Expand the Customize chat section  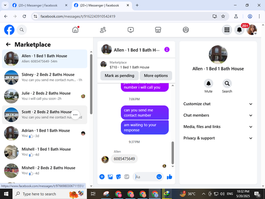[x=218, y=104]
